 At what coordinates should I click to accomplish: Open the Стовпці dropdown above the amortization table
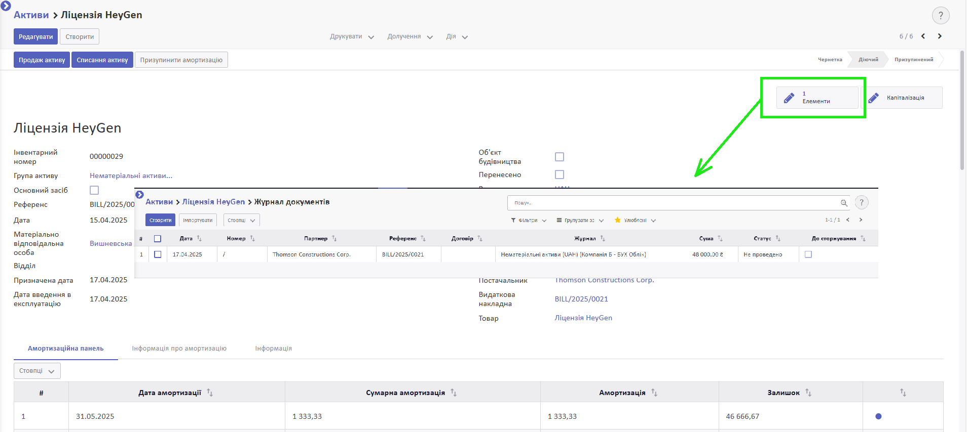(37, 371)
